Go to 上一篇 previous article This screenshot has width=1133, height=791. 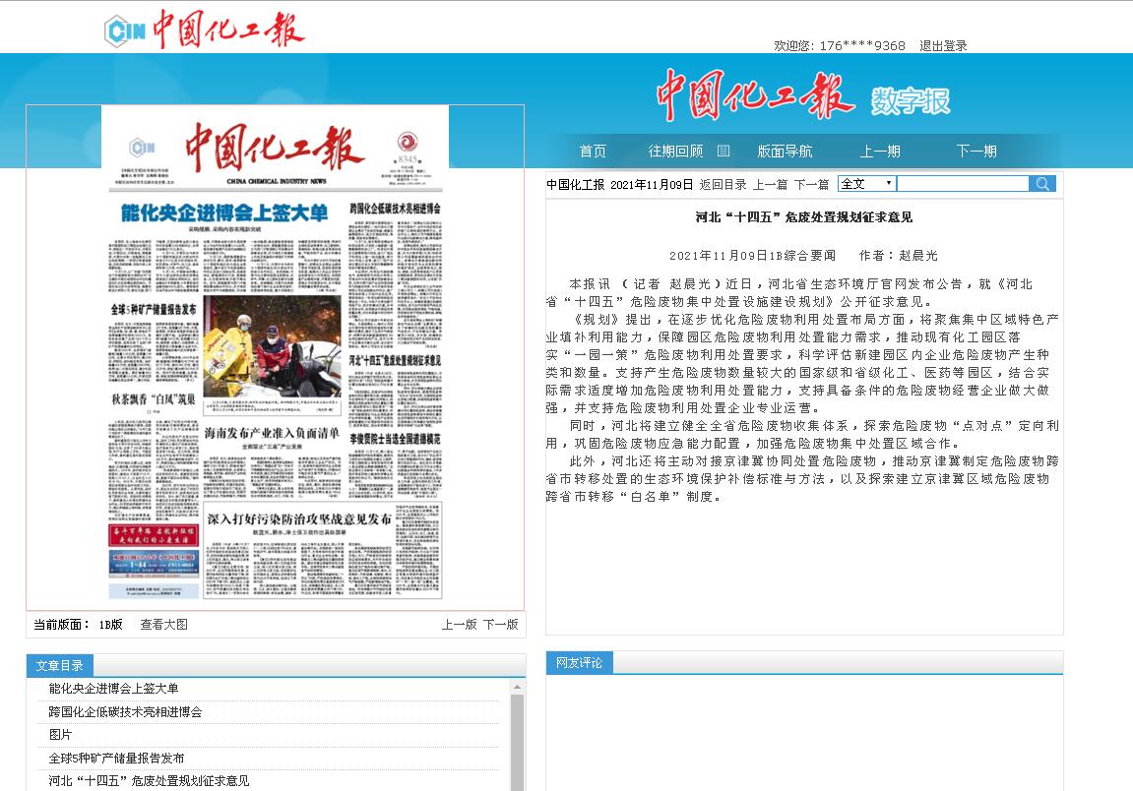770,184
